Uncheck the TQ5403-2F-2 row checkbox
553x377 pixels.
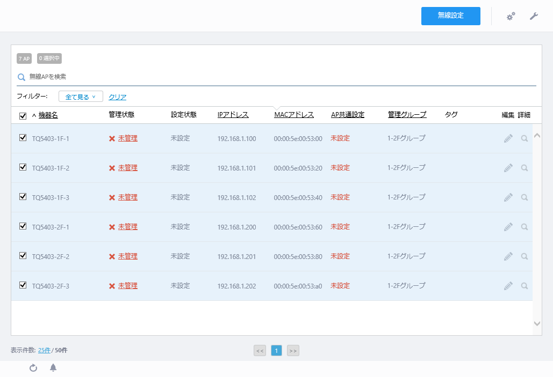pyautogui.click(x=23, y=256)
